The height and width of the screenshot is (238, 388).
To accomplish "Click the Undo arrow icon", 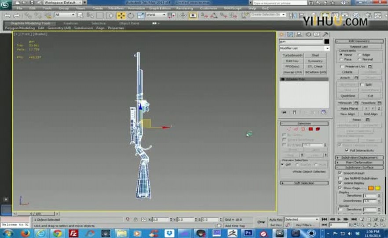I will (x=7, y=15).
